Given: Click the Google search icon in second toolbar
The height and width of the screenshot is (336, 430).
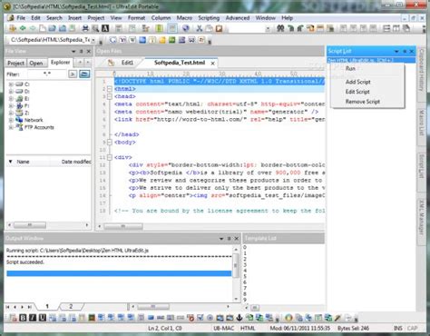Looking at the screenshot, I should pyautogui.click(x=112, y=40).
